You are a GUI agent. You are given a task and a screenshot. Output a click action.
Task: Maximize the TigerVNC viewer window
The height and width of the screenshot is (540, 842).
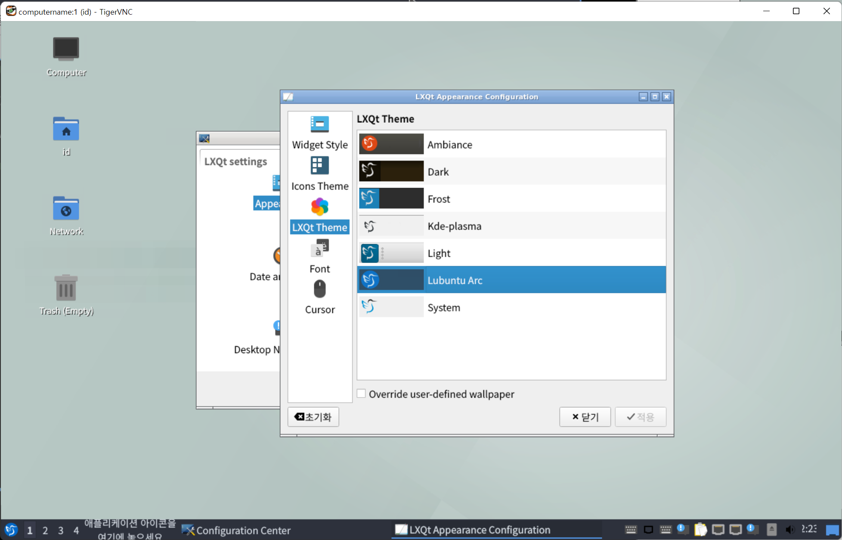click(796, 11)
